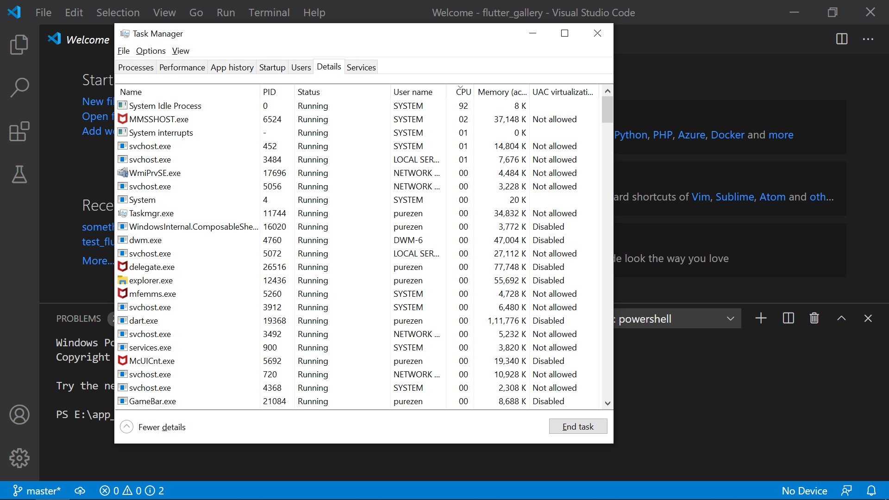Open the Options menu in Task Manager
This screenshot has width=889, height=500.
click(150, 51)
